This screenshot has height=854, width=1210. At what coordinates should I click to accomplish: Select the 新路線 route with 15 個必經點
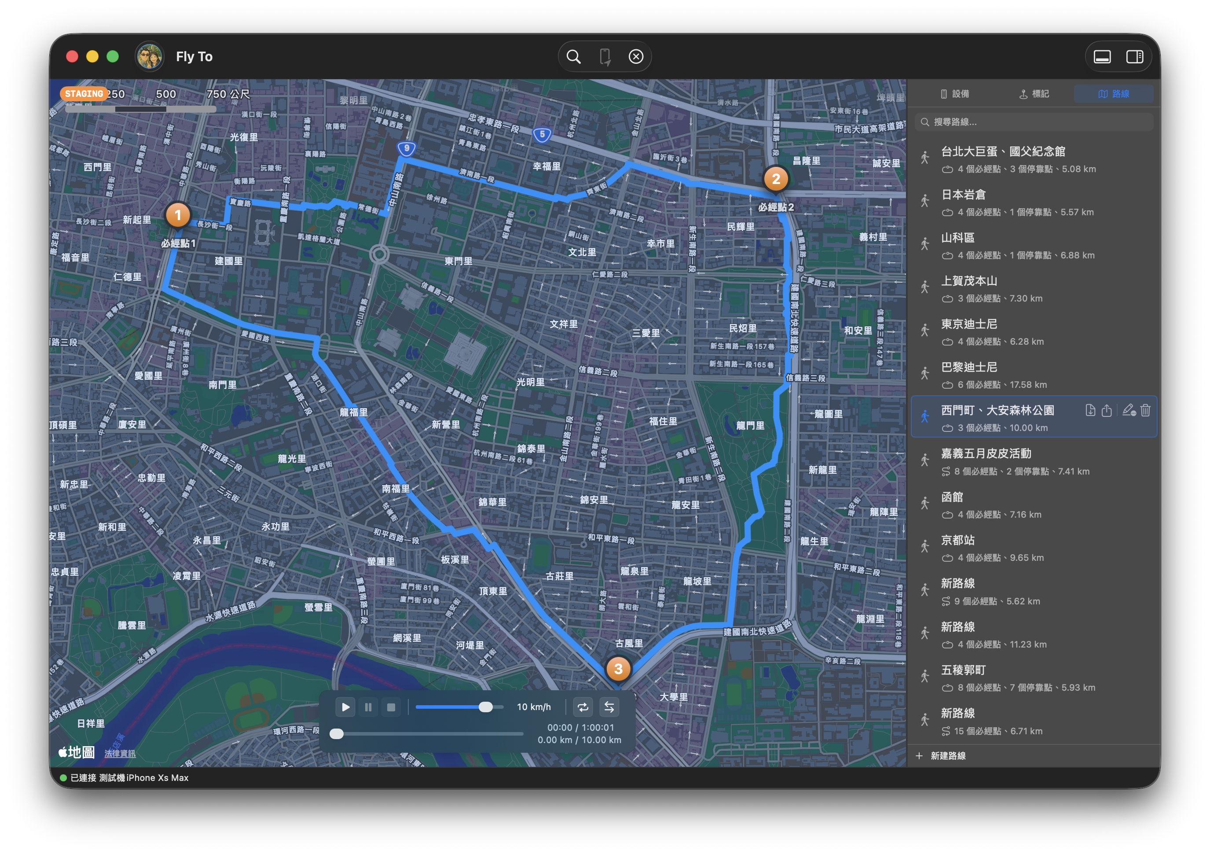[1034, 721]
